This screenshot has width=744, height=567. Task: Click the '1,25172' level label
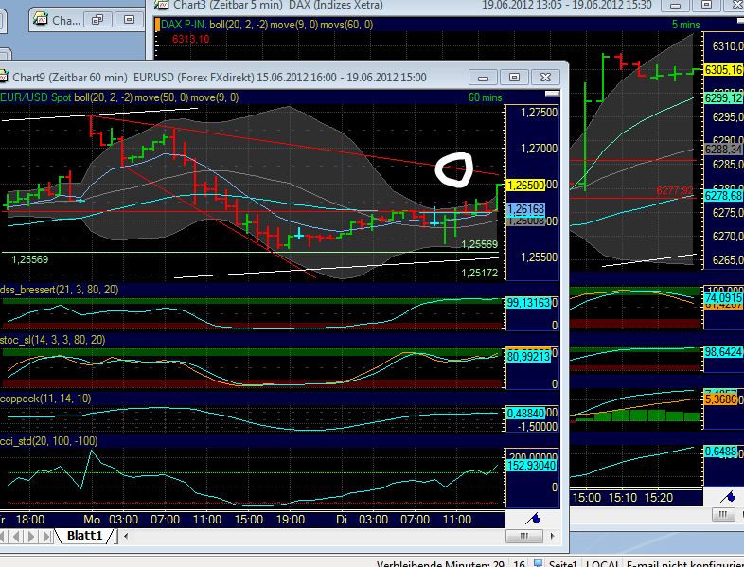[x=479, y=273]
